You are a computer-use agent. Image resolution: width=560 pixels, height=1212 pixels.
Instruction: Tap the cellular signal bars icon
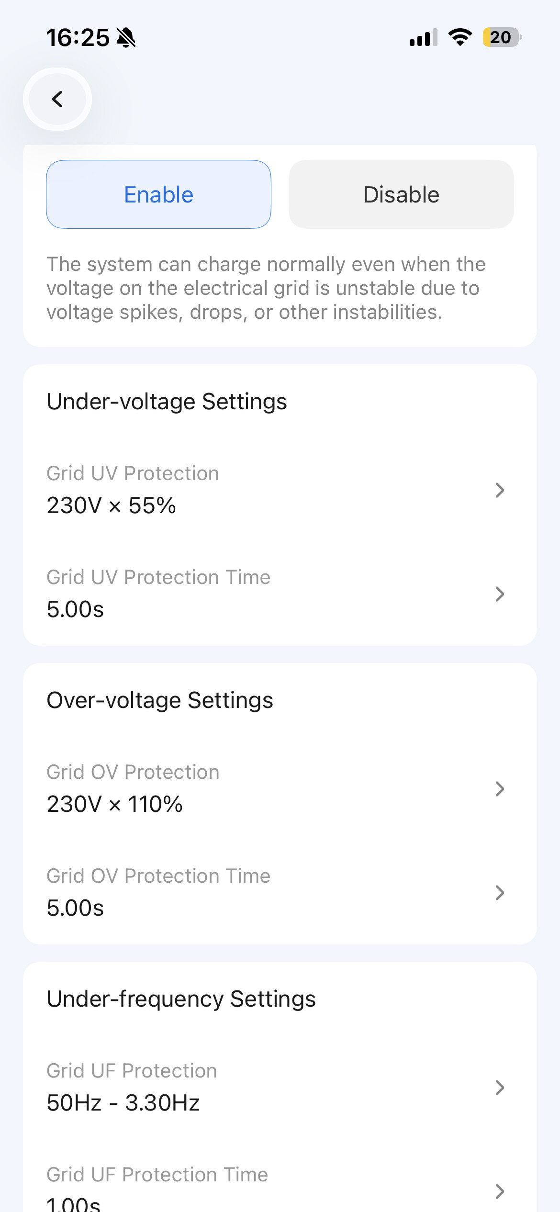423,37
